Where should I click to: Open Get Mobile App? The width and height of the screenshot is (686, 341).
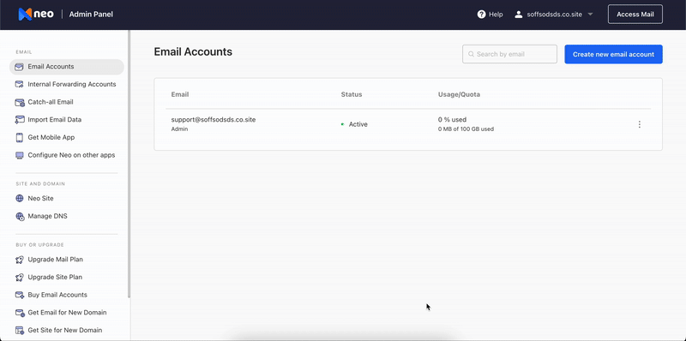tap(51, 137)
